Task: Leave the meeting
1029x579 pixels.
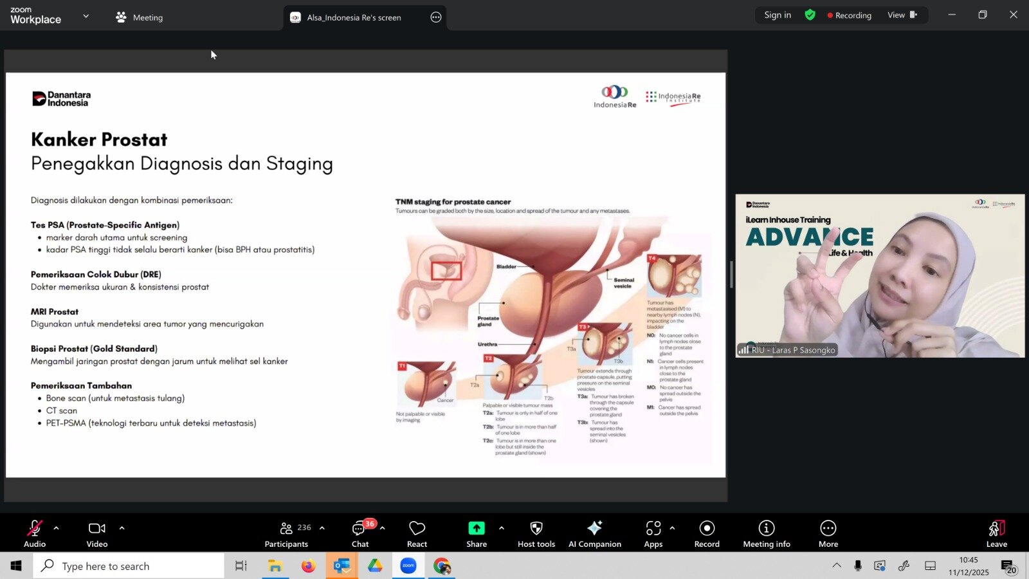Action: click(x=996, y=533)
